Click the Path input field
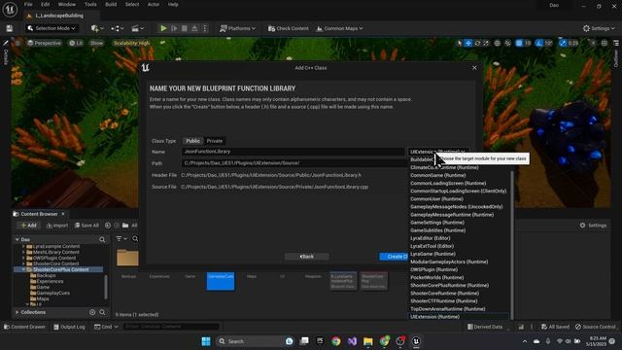This screenshot has height=350, width=622. [x=294, y=163]
